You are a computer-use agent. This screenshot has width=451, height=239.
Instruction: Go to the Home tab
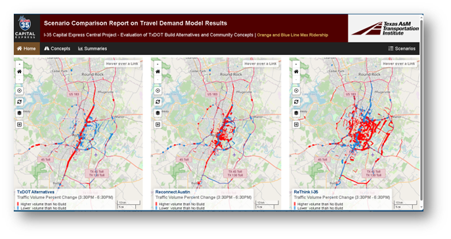coord(26,48)
